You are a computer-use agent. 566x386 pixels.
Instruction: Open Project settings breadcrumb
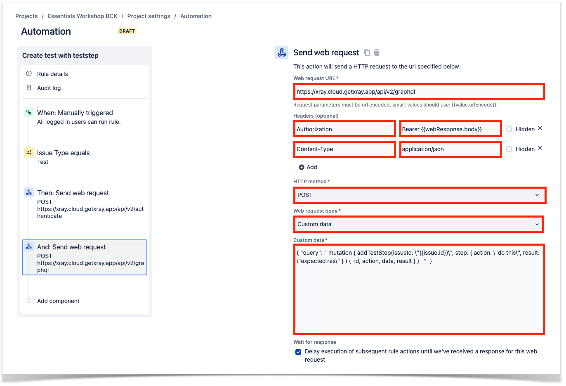coord(149,16)
